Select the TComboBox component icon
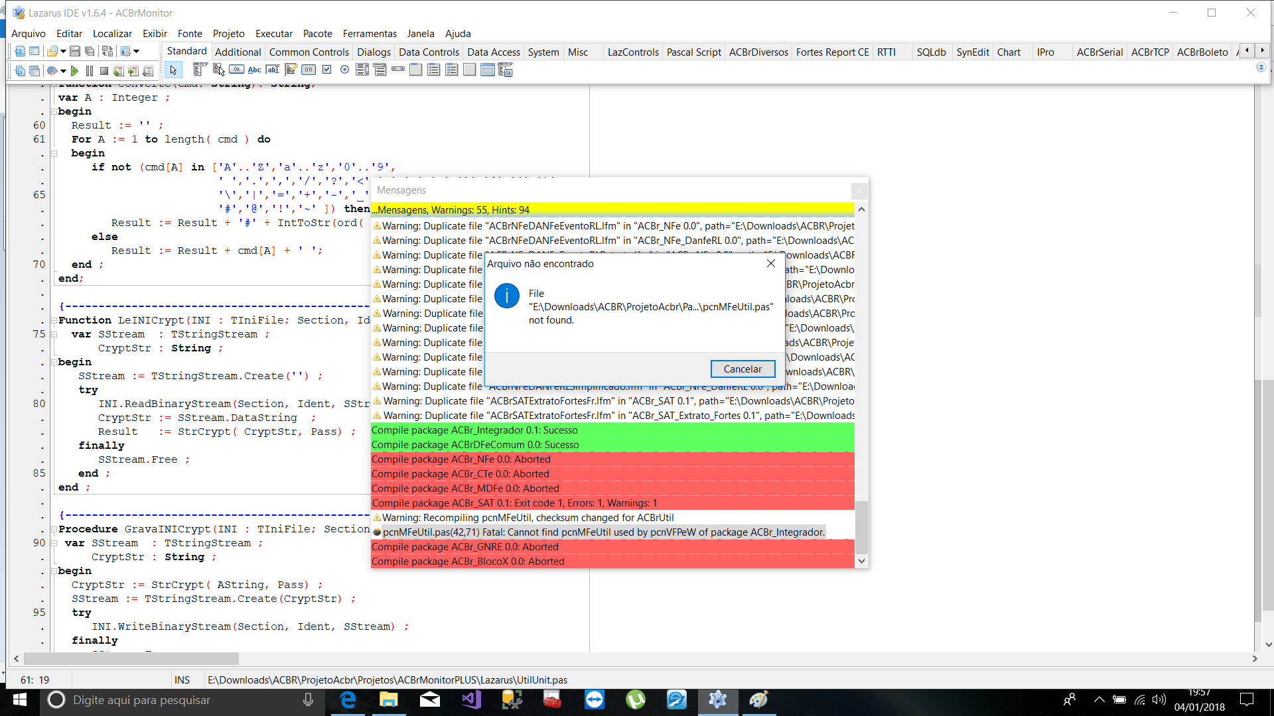This screenshot has height=716, width=1274. pos(380,70)
